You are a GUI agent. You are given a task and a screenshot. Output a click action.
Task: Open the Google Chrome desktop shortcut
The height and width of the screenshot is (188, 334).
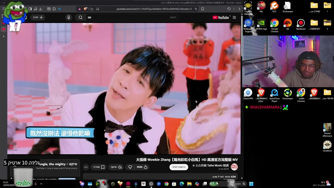tap(275, 26)
